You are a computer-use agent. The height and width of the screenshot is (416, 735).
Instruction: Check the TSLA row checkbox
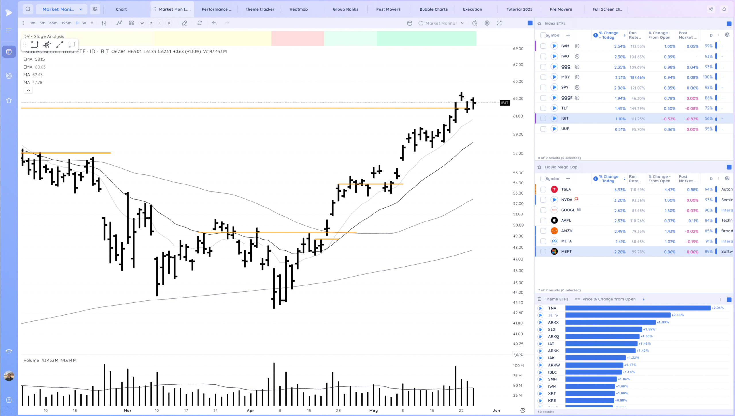click(543, 190)
